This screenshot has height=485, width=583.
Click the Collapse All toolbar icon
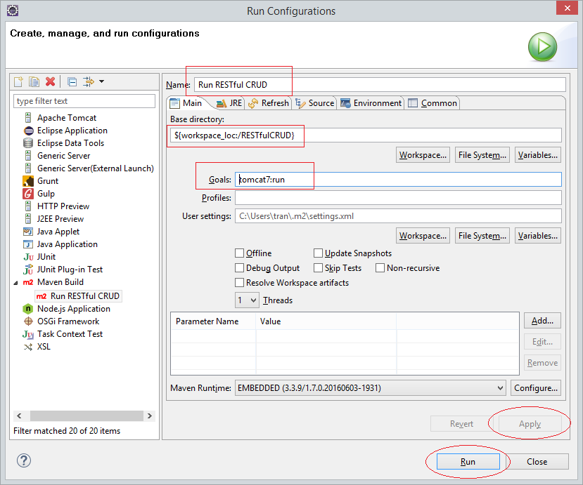[72, 81]
